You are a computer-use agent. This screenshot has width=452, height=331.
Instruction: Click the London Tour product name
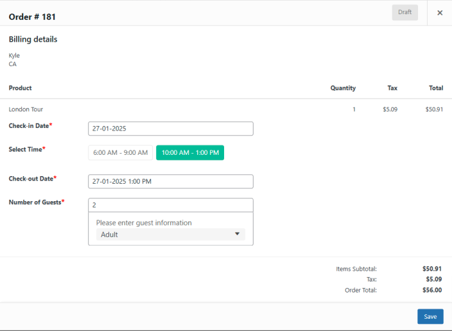[26, 109]
